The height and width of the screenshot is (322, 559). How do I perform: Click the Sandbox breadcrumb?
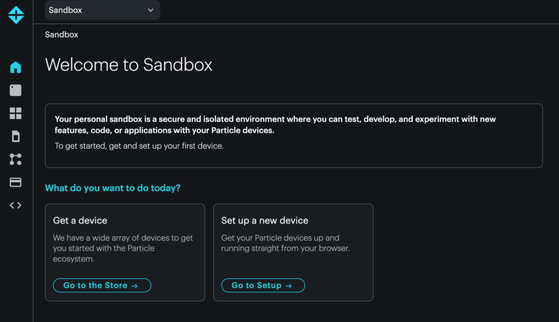(62, 34)
